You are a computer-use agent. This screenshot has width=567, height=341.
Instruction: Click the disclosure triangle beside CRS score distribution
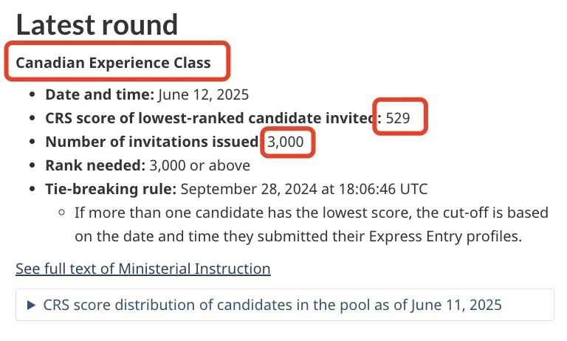32,305
